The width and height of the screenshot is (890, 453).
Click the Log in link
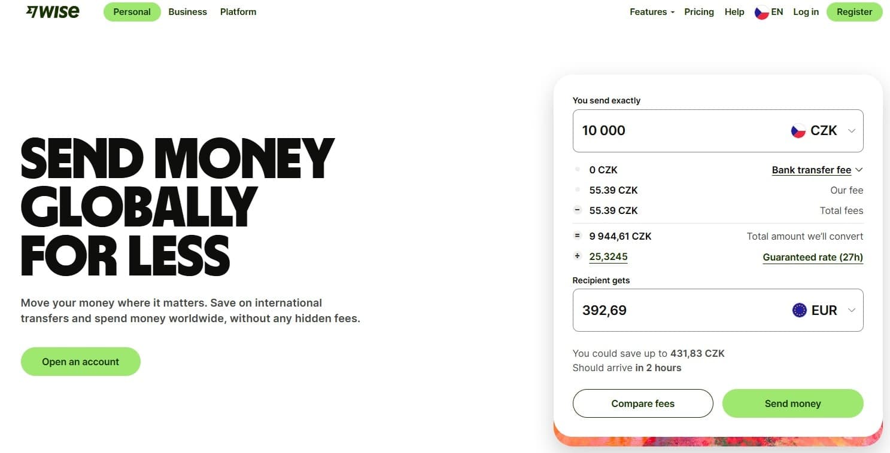tap(806, 12)
